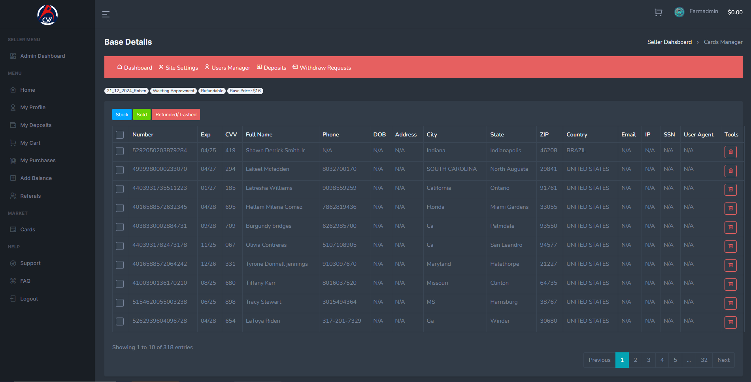
Task: Click the trash icon for the North Augusta row
Action: (x=730, y=171)
